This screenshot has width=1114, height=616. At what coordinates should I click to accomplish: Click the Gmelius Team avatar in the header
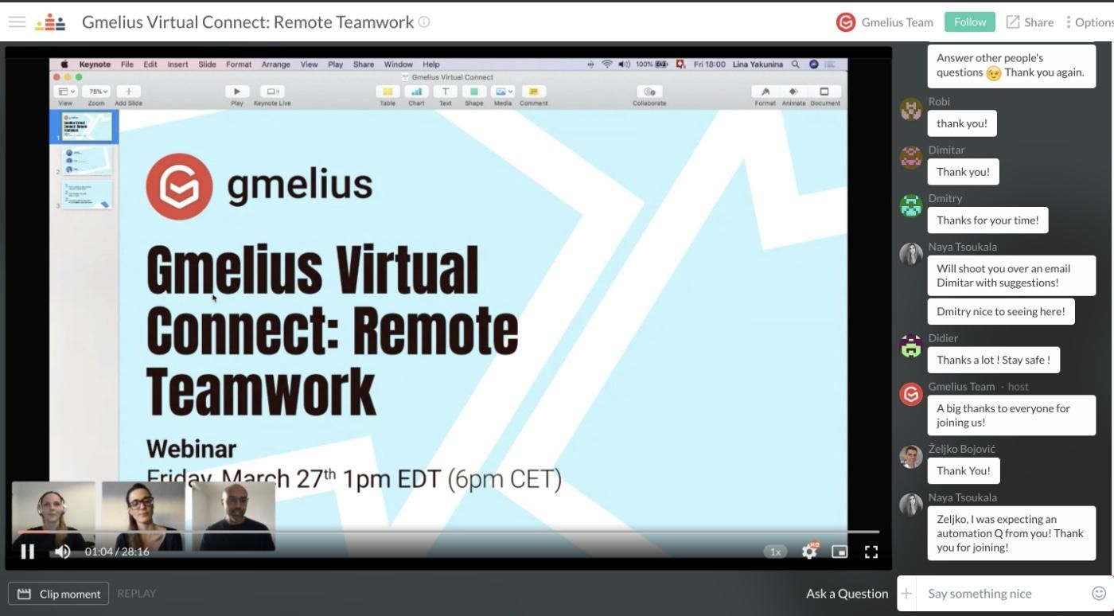pos(845,22)
